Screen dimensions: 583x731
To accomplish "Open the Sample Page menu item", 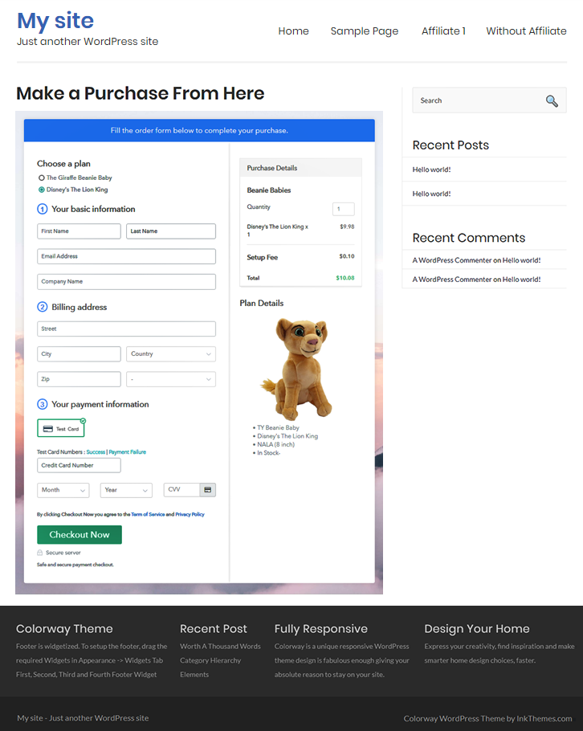I will pyautogui.click(x=365, y=31).
